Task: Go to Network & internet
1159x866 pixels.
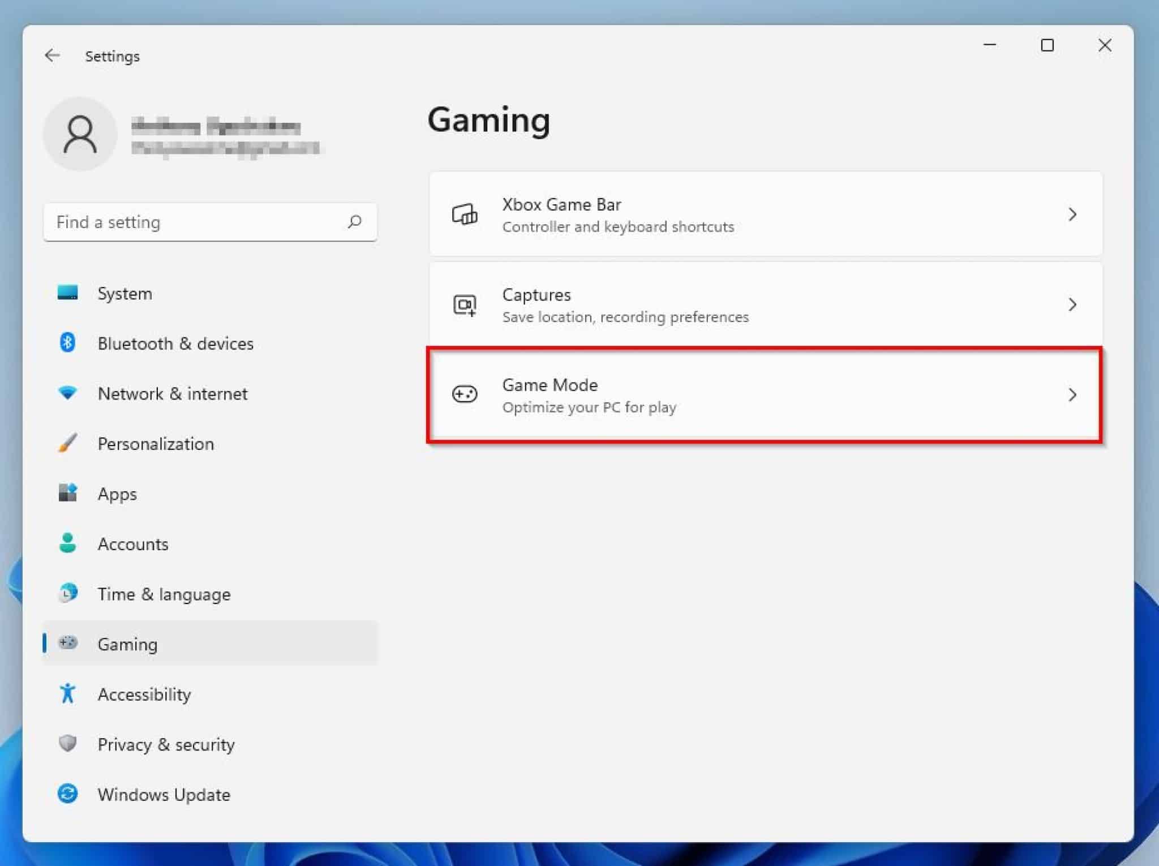Action: (210, 393)
